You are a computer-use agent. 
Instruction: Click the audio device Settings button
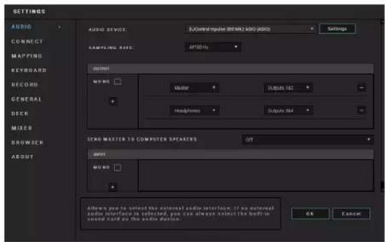(337, 29)
